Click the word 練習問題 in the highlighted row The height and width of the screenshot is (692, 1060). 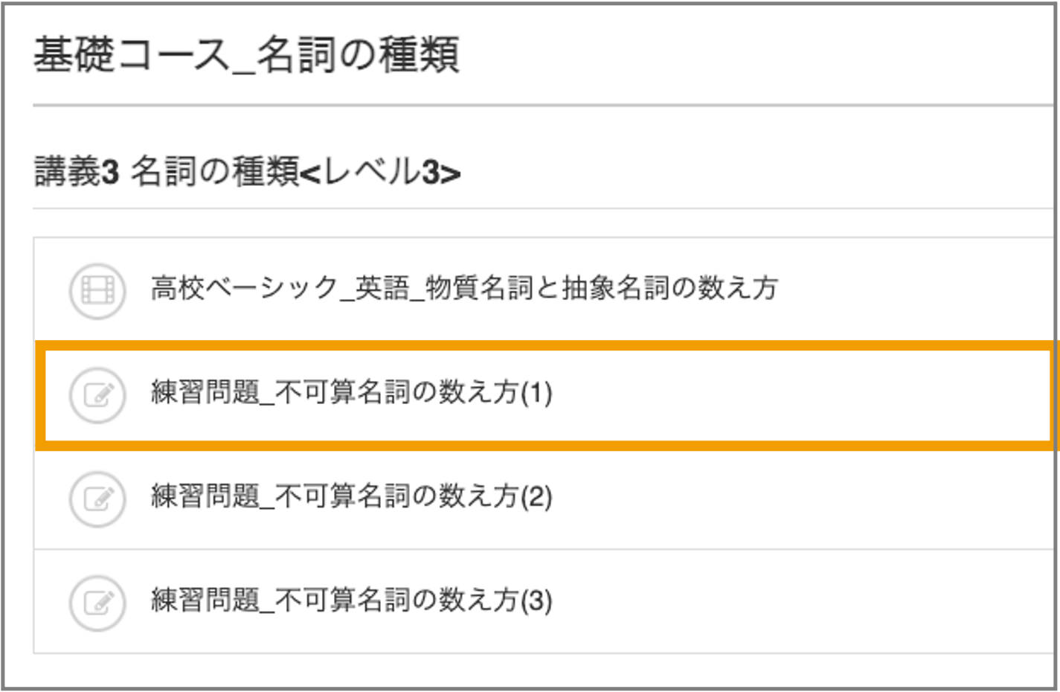coord(205,392)
